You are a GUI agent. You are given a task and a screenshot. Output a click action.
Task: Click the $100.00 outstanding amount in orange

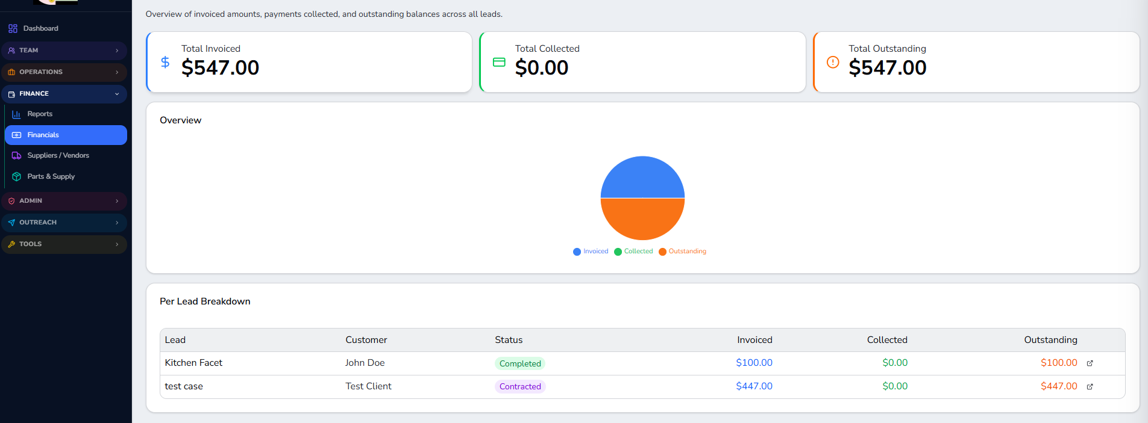coord(1059,363)
